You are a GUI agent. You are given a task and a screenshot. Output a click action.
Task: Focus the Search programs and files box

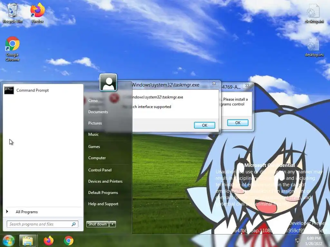click(43, 224)
